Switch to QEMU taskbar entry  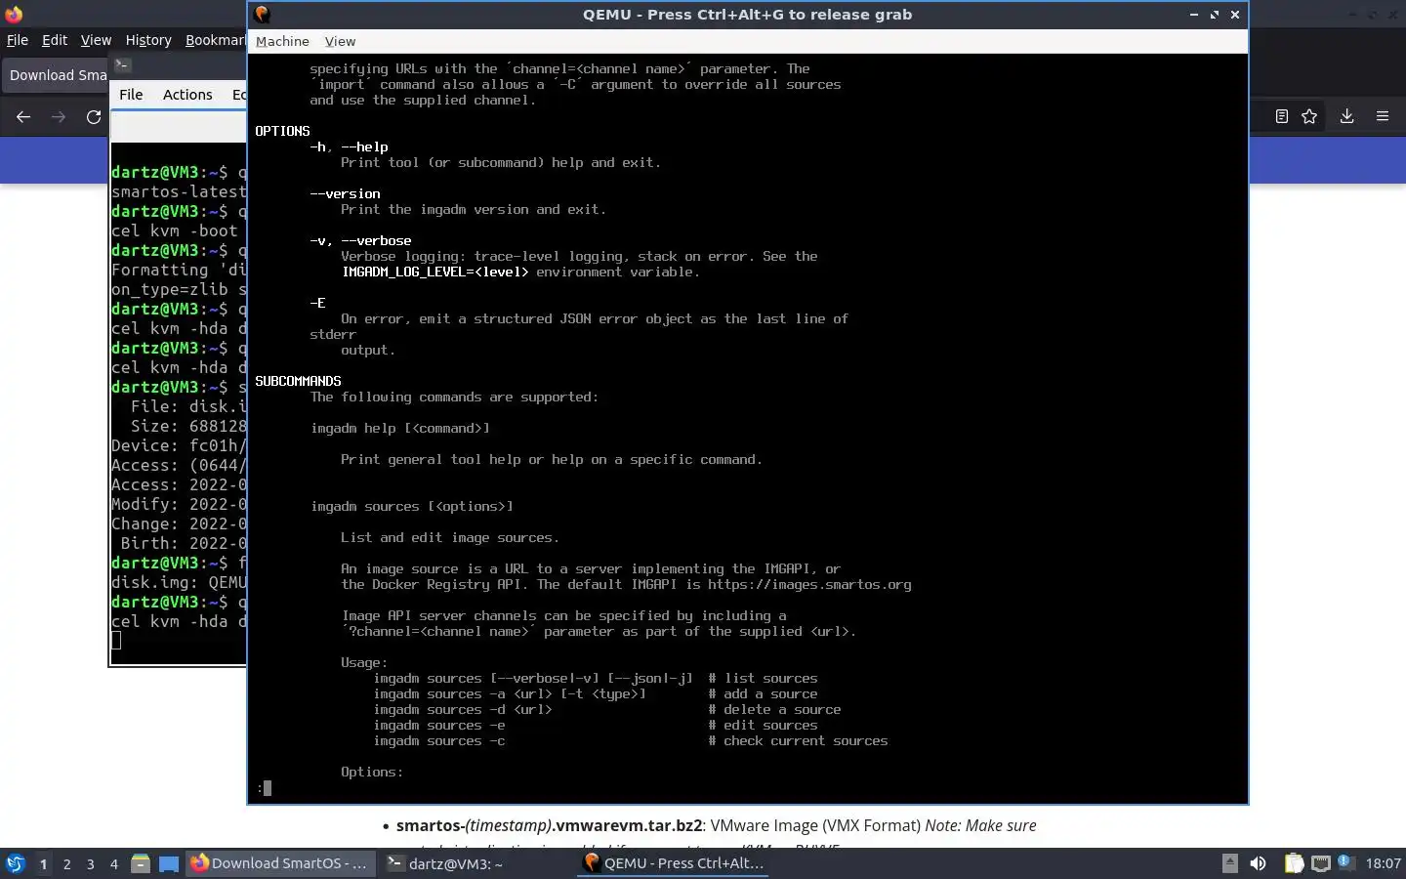click(x=674, y=863)
